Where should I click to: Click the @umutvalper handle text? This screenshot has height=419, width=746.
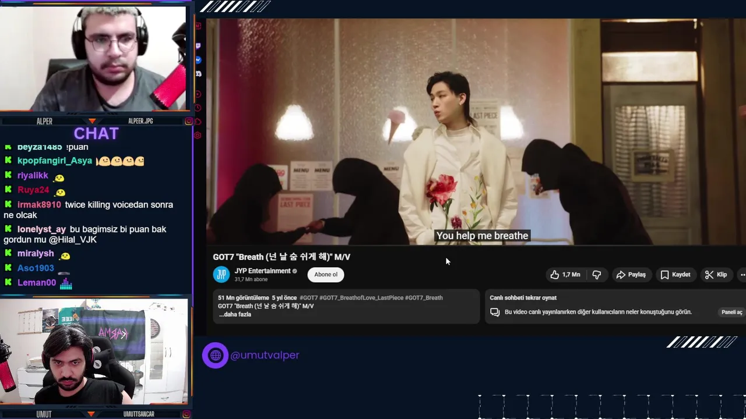coord(265,355)
